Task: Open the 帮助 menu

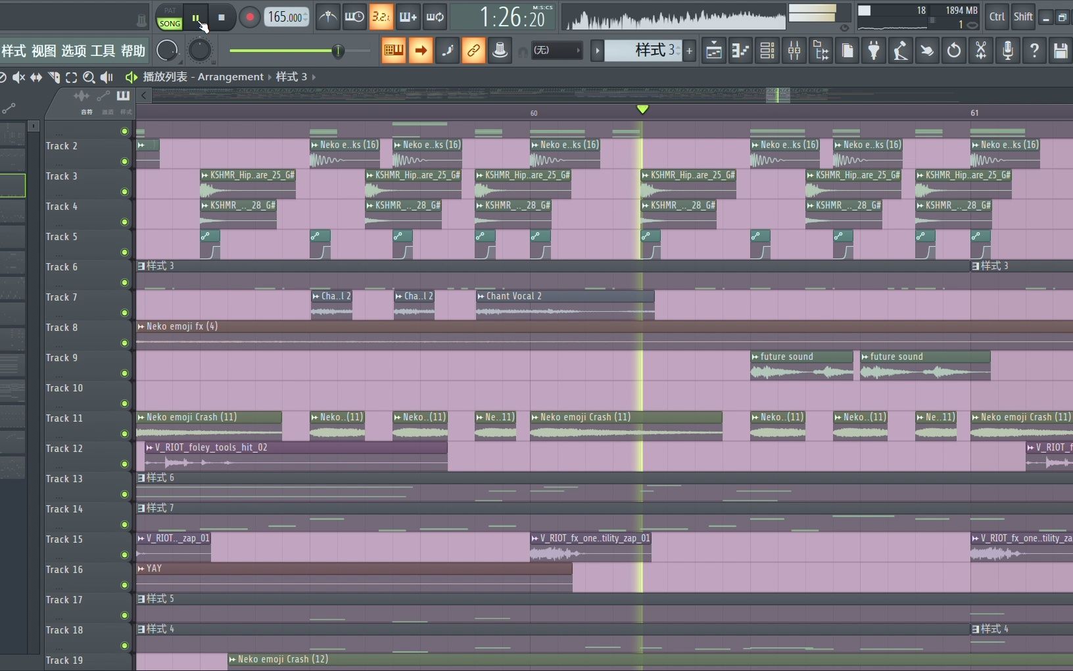Action: click(x=133, y=51)
